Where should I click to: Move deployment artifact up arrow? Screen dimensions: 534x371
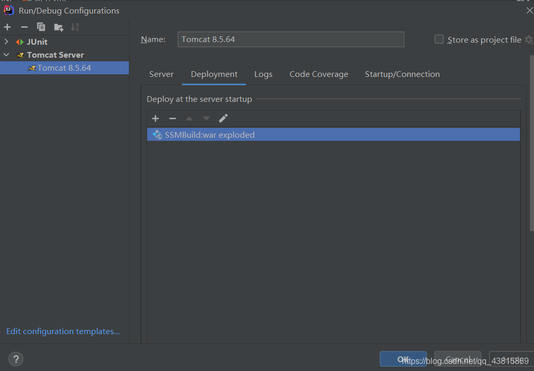(189, 118)
